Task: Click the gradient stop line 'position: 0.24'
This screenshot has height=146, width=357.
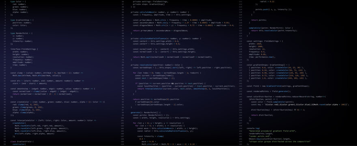Action: point(277,70)
